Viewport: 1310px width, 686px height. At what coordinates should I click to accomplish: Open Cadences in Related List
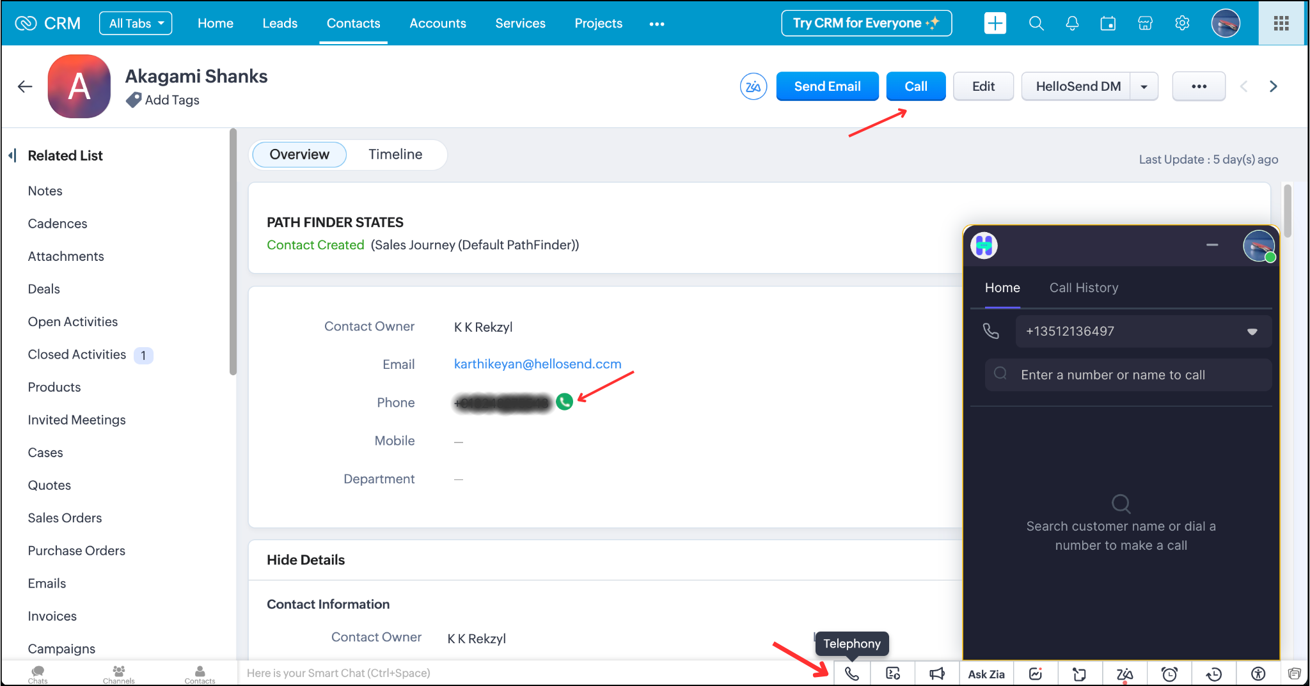57,224
